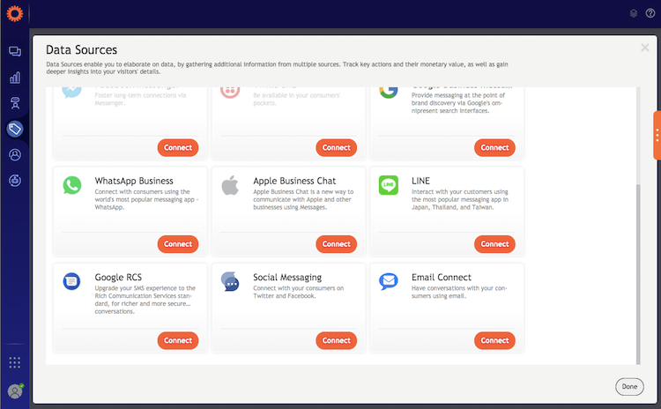Click the pink Twilio SMS icon
Viewport: 661px width, 409px height.
230,92
